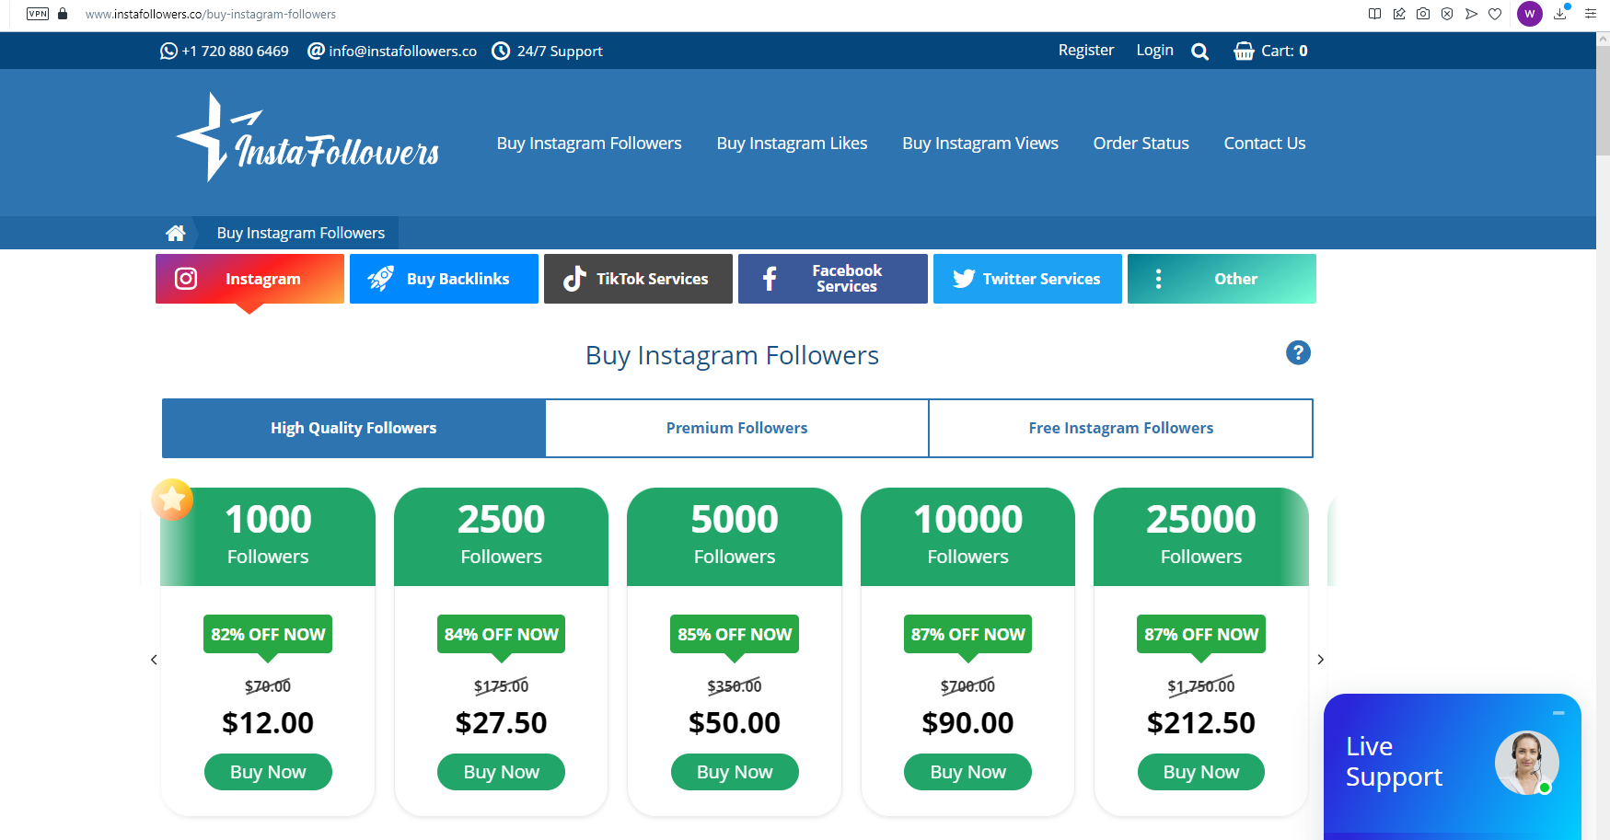Click the live support agent avatar
This screenshot has width=1610, height=840.
tap(1526, 763)
